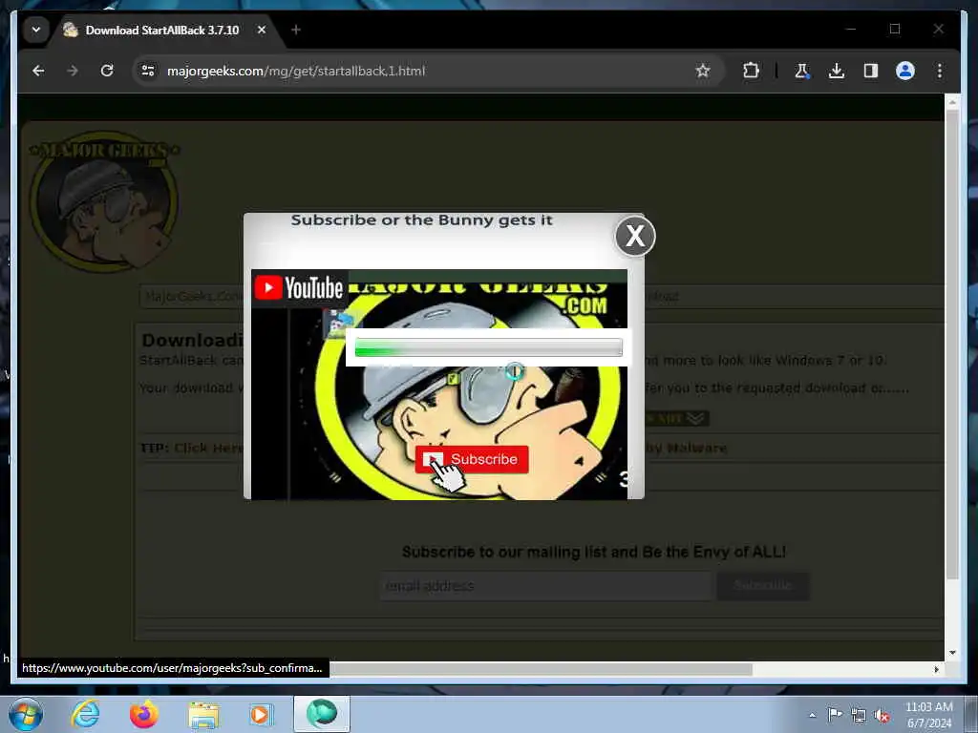Expand the tab search dropdown
The width and height of the screenshot is (978, 733).
36,30
